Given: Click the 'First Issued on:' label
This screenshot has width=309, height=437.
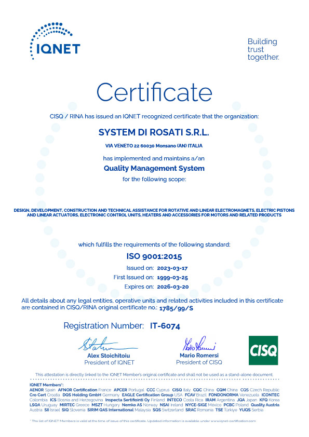Looking at the screenshot, I should pos(133,277).
